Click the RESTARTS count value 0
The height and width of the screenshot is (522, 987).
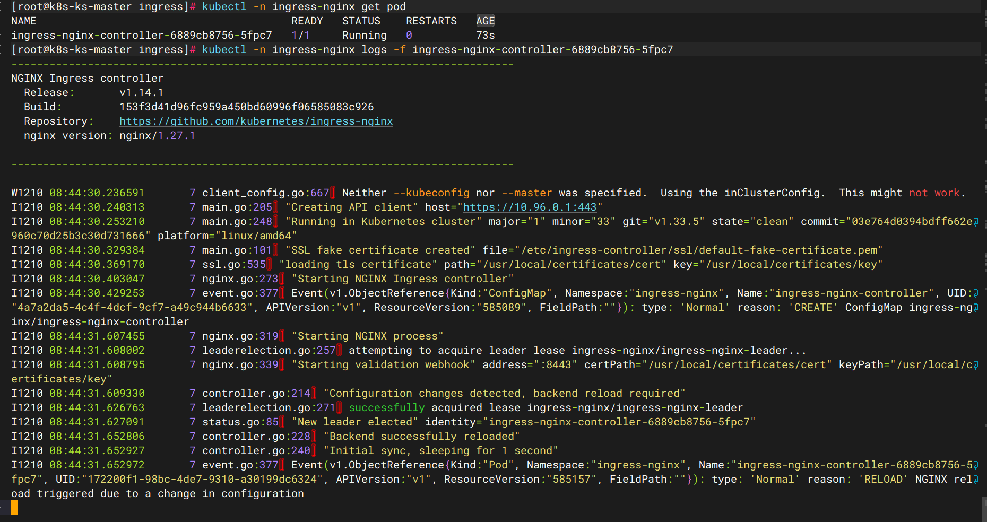(409, 36)
